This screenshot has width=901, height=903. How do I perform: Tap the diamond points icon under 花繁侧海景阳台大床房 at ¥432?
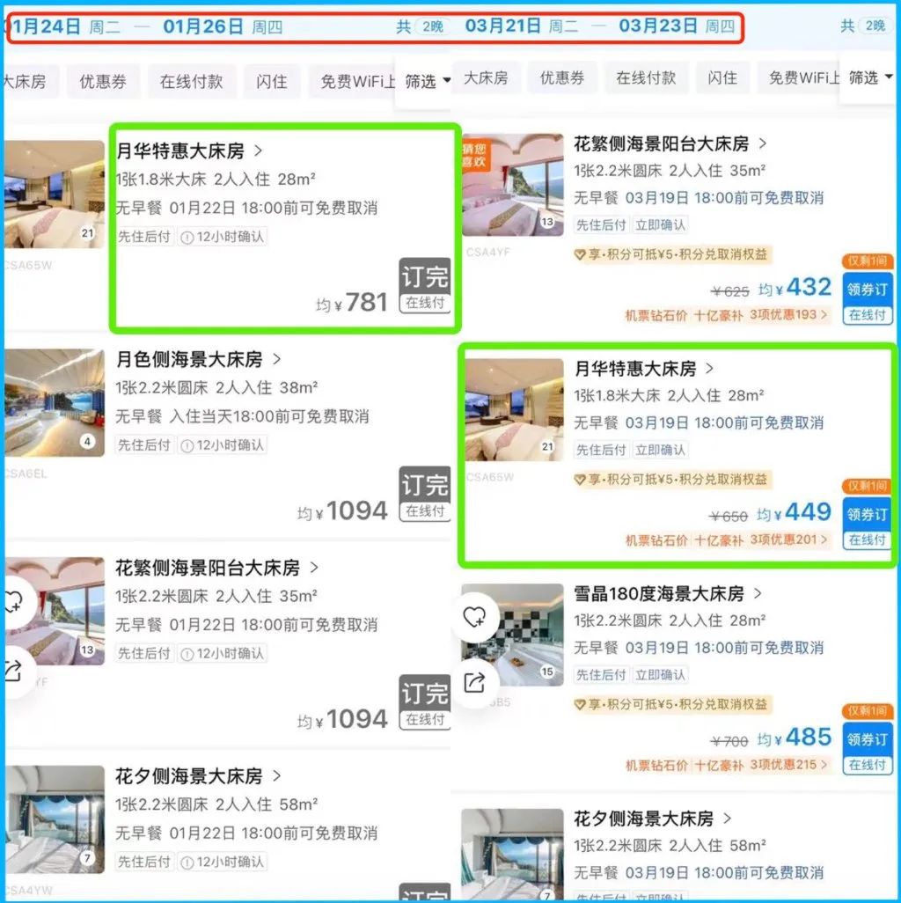pyautogui.click(x=580, y=255)
